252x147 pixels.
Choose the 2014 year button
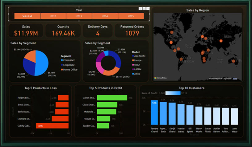[105, 16]
